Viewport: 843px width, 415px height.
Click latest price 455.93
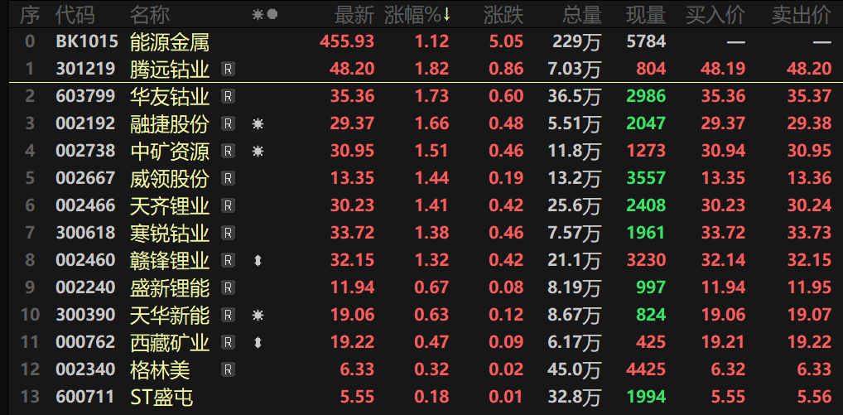[x=347, y=41]
